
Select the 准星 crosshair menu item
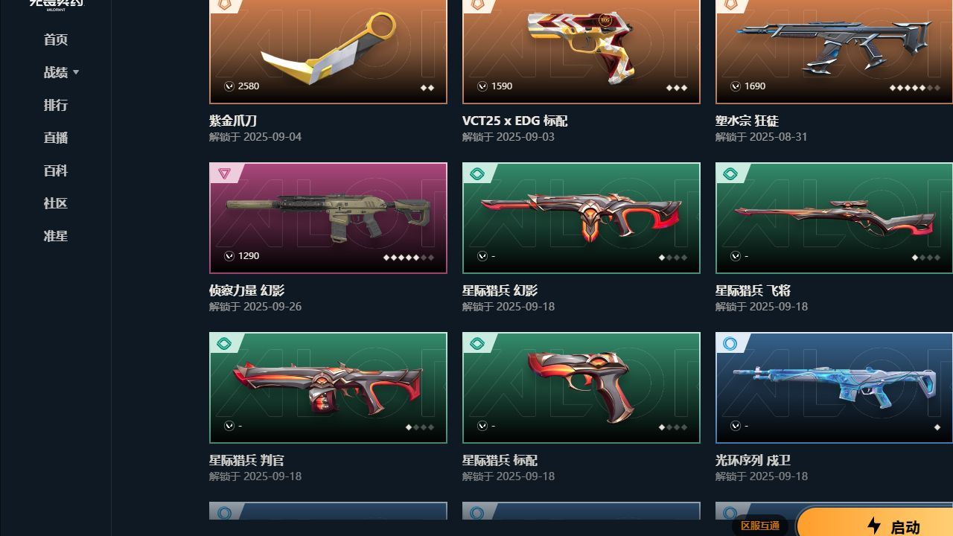click(x=56, y=236)
